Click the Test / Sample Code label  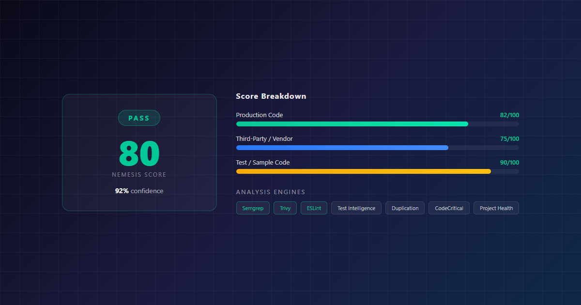tap(263, 163)
